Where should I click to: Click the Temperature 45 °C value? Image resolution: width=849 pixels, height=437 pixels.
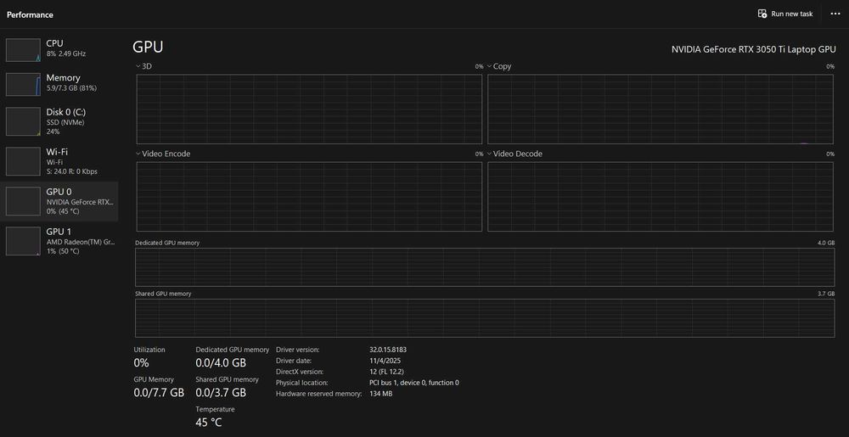[x=209, y=423]
